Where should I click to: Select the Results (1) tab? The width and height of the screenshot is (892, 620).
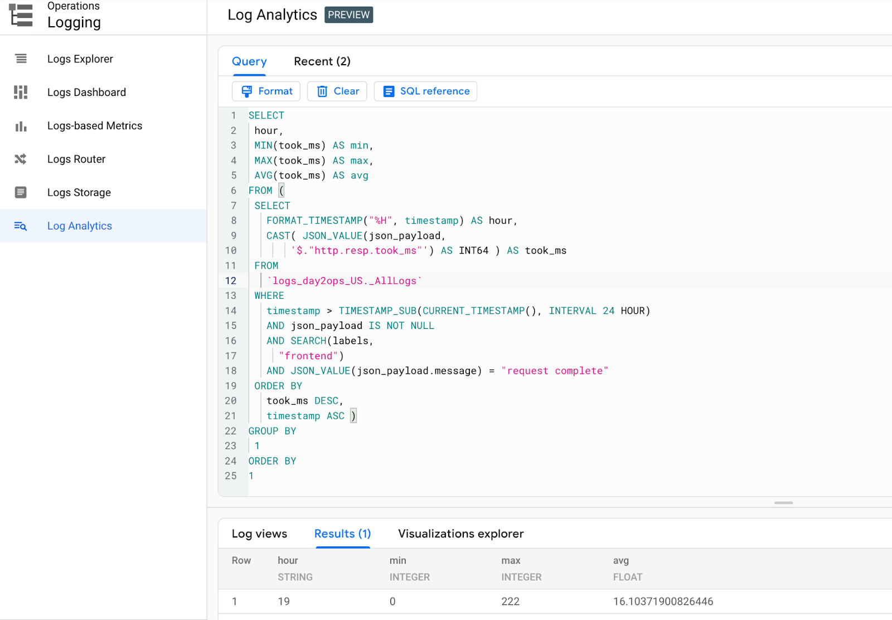pyautogui.click(x=342, y=534)
